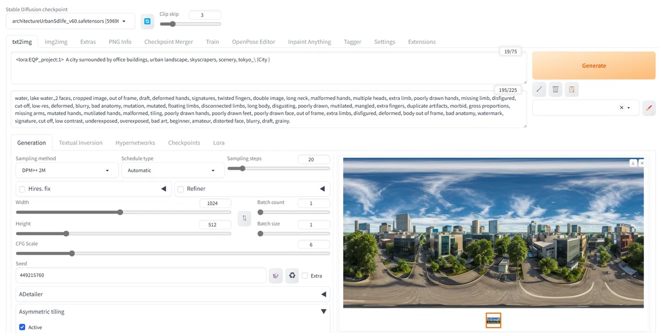Download the generated image preview
The height and width of the screenshot is (333, 659).
point(633,163)
